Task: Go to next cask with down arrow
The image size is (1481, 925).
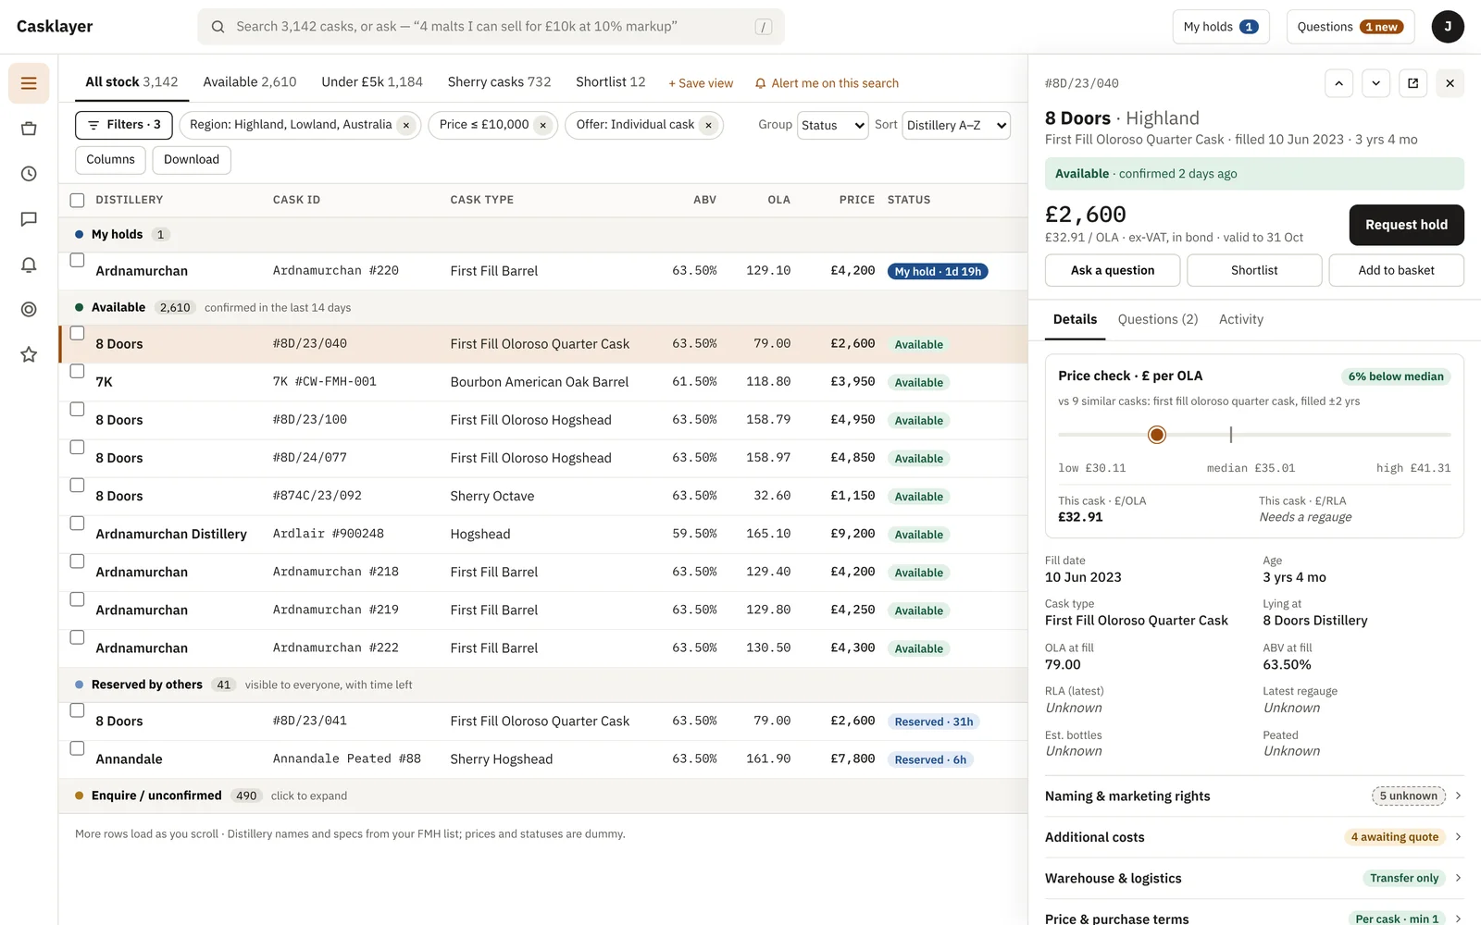Action: 1375,83
